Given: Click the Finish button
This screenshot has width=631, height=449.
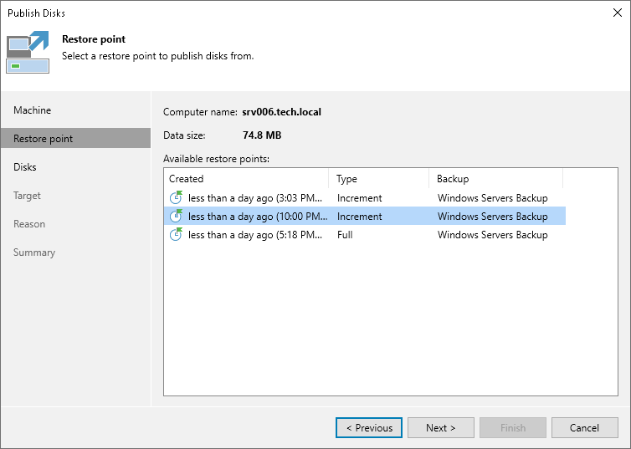Looking at the screenshot, I should point(513,428).
